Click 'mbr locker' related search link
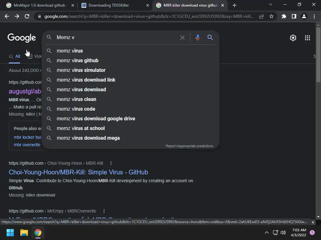 (x=28, y=137)
